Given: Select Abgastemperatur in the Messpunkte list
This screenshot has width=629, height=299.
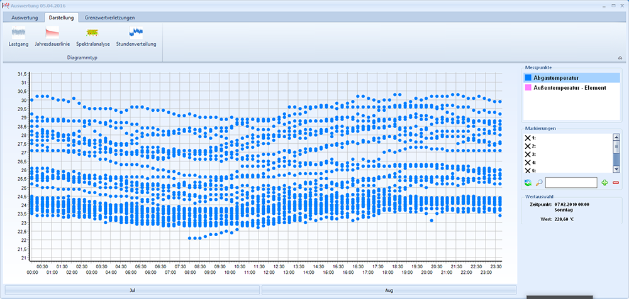Looking at the screenshot, I should click(x=572, y=78).
